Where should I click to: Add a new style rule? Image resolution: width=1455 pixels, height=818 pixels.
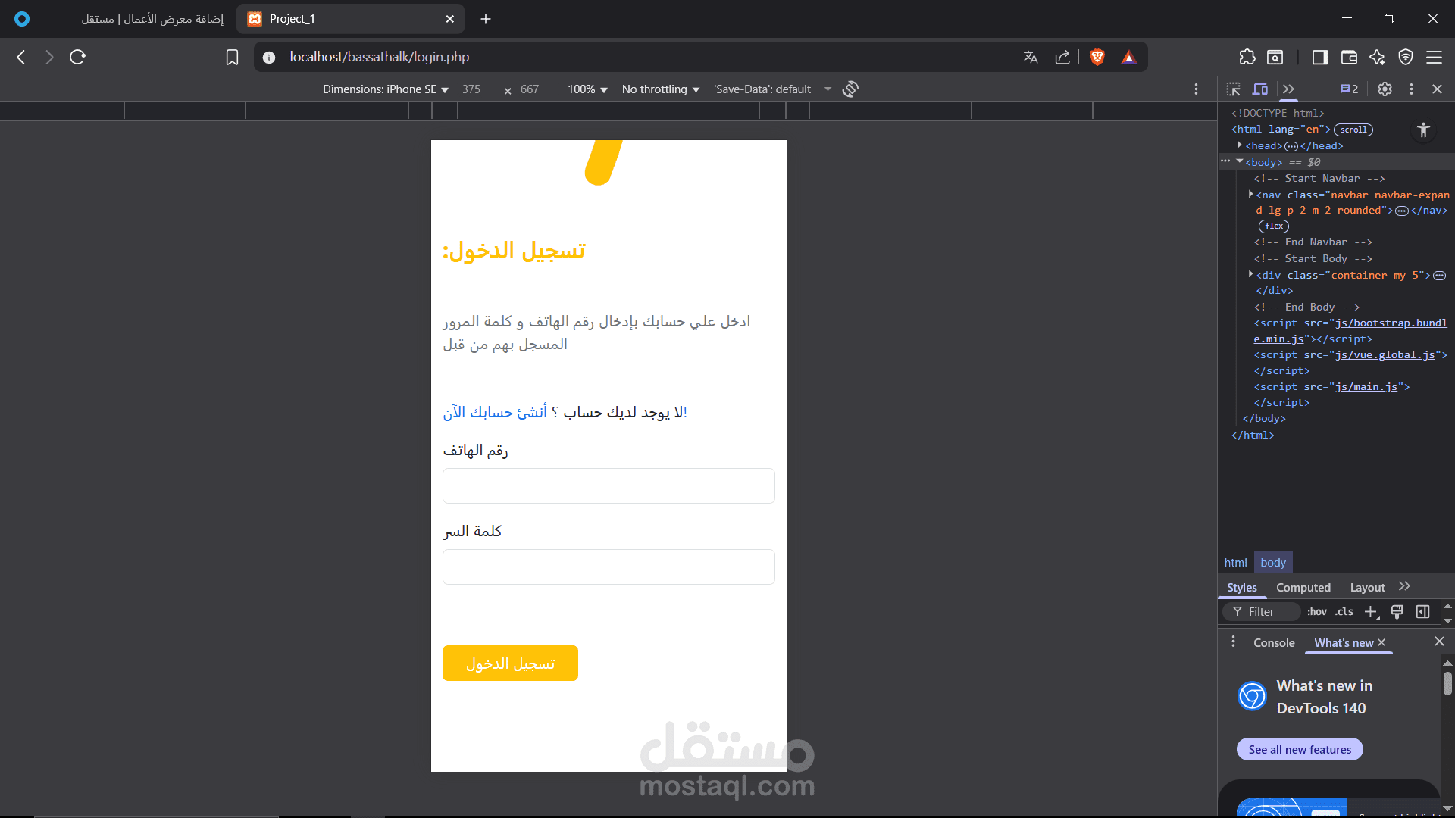[1371, 612]
